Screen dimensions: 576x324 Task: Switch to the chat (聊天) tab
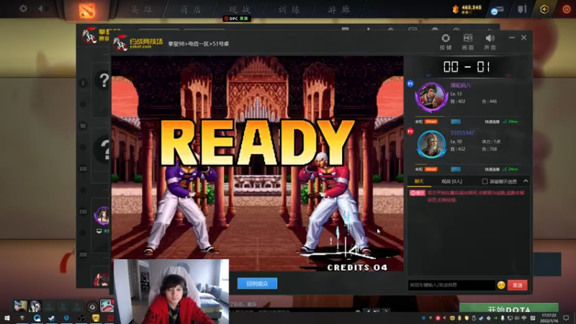coord(419,181)
